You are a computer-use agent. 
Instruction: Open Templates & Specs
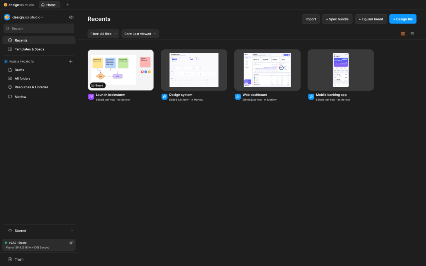[x=39, y=49]
